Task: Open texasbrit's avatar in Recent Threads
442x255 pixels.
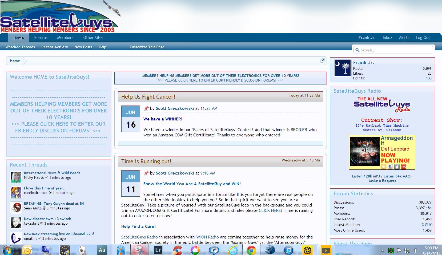Action: pyautogui.click(x=16, y=223)
